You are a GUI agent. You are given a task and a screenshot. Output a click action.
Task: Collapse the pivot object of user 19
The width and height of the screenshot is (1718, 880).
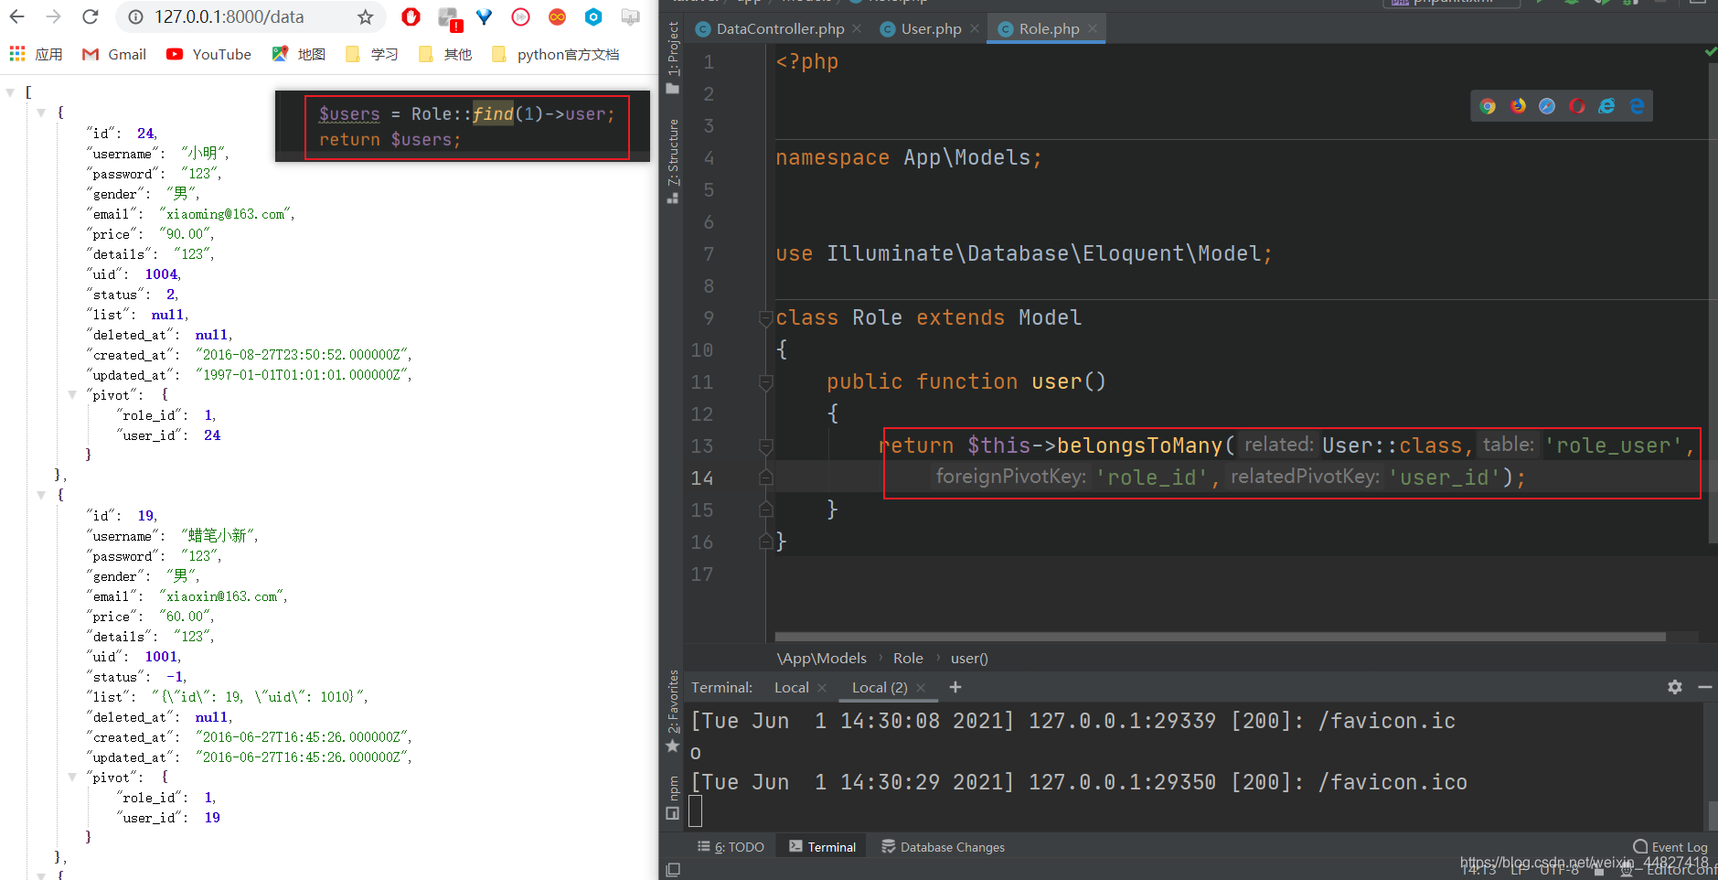click(x=72, y=778)
